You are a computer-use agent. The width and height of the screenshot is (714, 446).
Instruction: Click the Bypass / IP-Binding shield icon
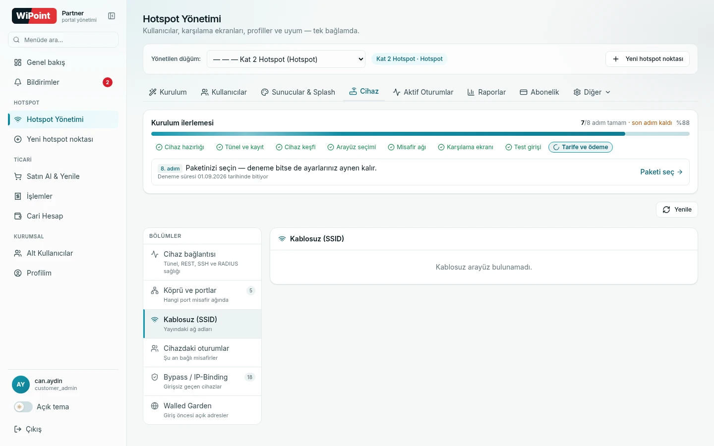155,377
